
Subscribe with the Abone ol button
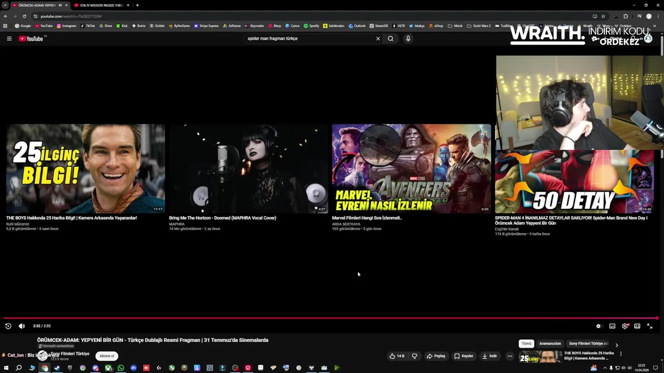tap(106, 356)
